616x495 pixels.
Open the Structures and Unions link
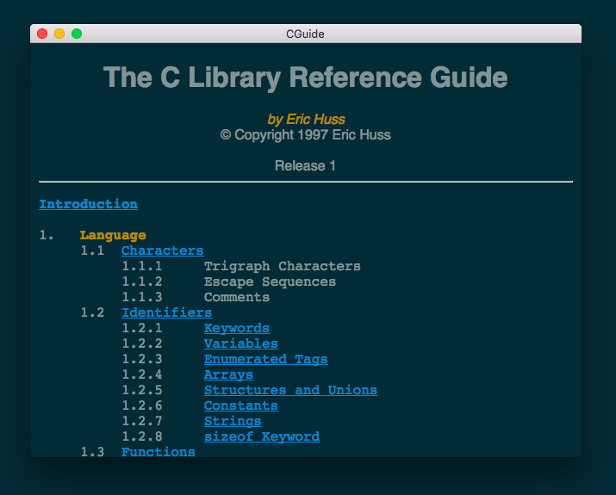pos(290,390)
